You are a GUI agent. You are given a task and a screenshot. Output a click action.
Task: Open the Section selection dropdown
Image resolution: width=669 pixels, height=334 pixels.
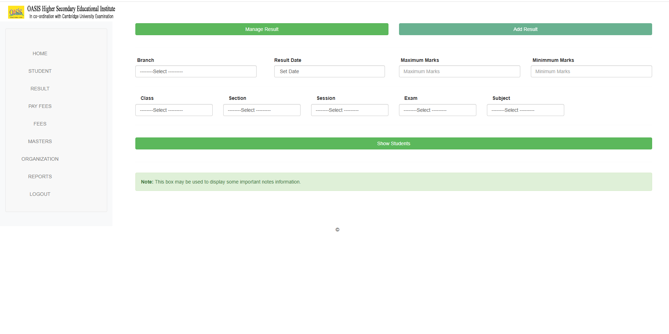(262, 110)
